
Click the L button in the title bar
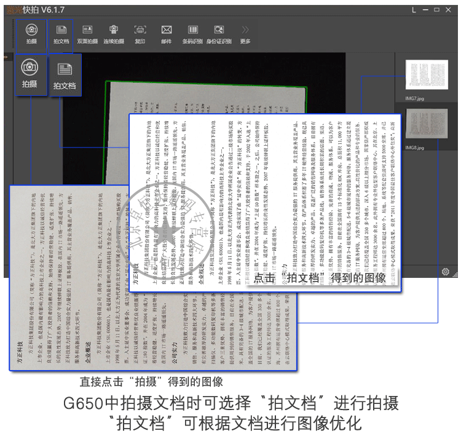pyautogui.click(x=414, y=9)
